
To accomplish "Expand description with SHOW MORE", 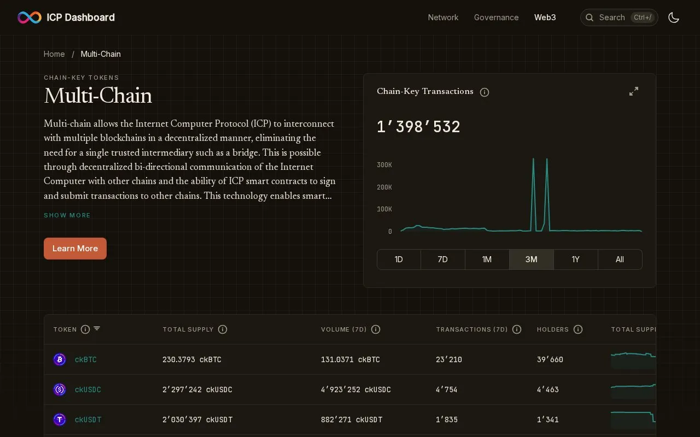I will click(67, 215).
